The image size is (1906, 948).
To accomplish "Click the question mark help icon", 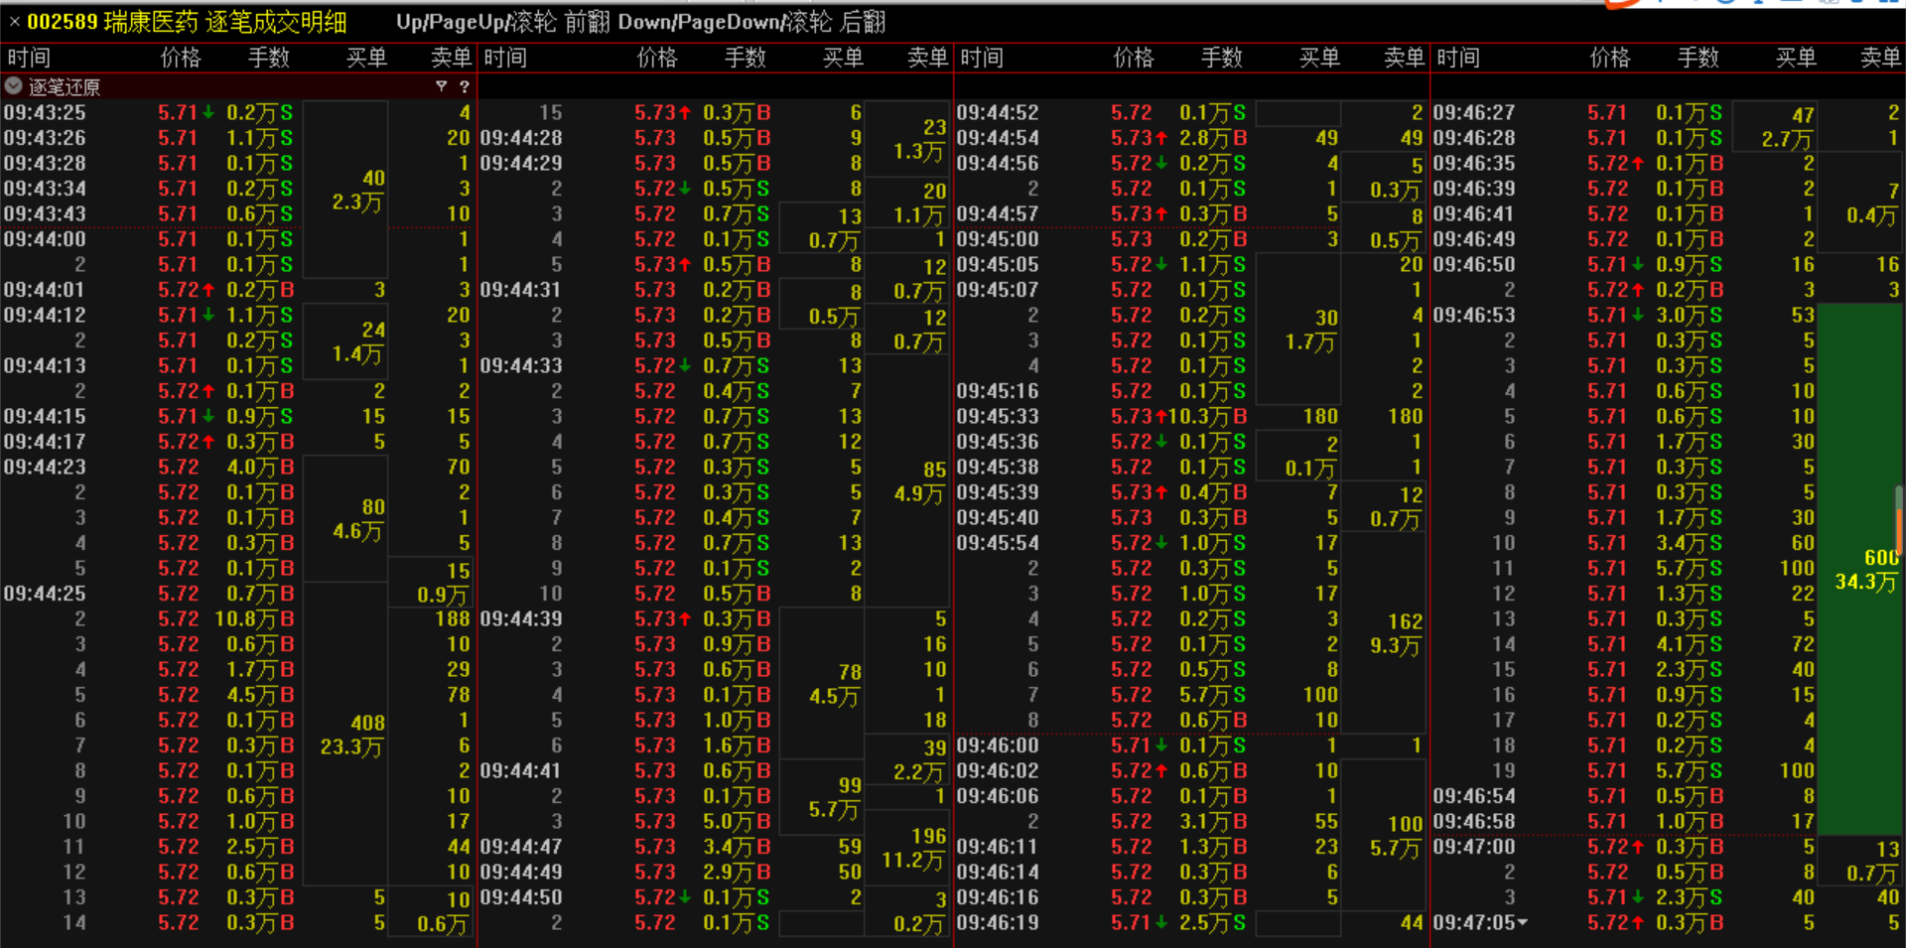I will point(464,86).
